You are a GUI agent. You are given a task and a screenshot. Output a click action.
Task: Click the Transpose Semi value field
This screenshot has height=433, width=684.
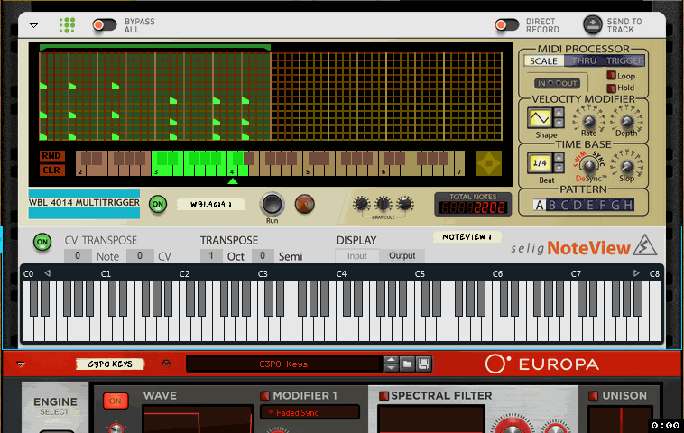point(263,256)
